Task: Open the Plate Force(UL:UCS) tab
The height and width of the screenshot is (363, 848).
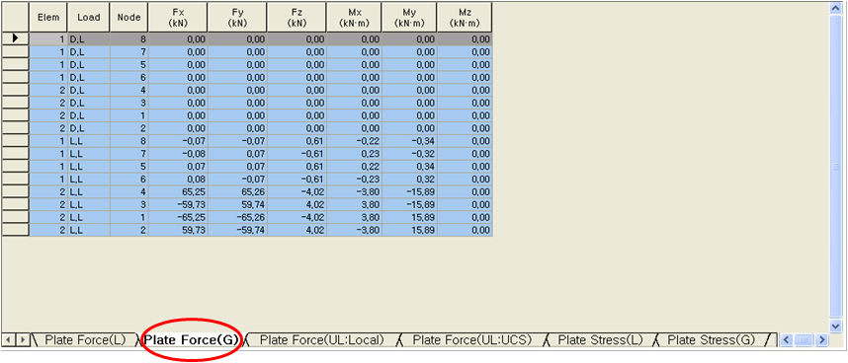Action: point(472,339)
